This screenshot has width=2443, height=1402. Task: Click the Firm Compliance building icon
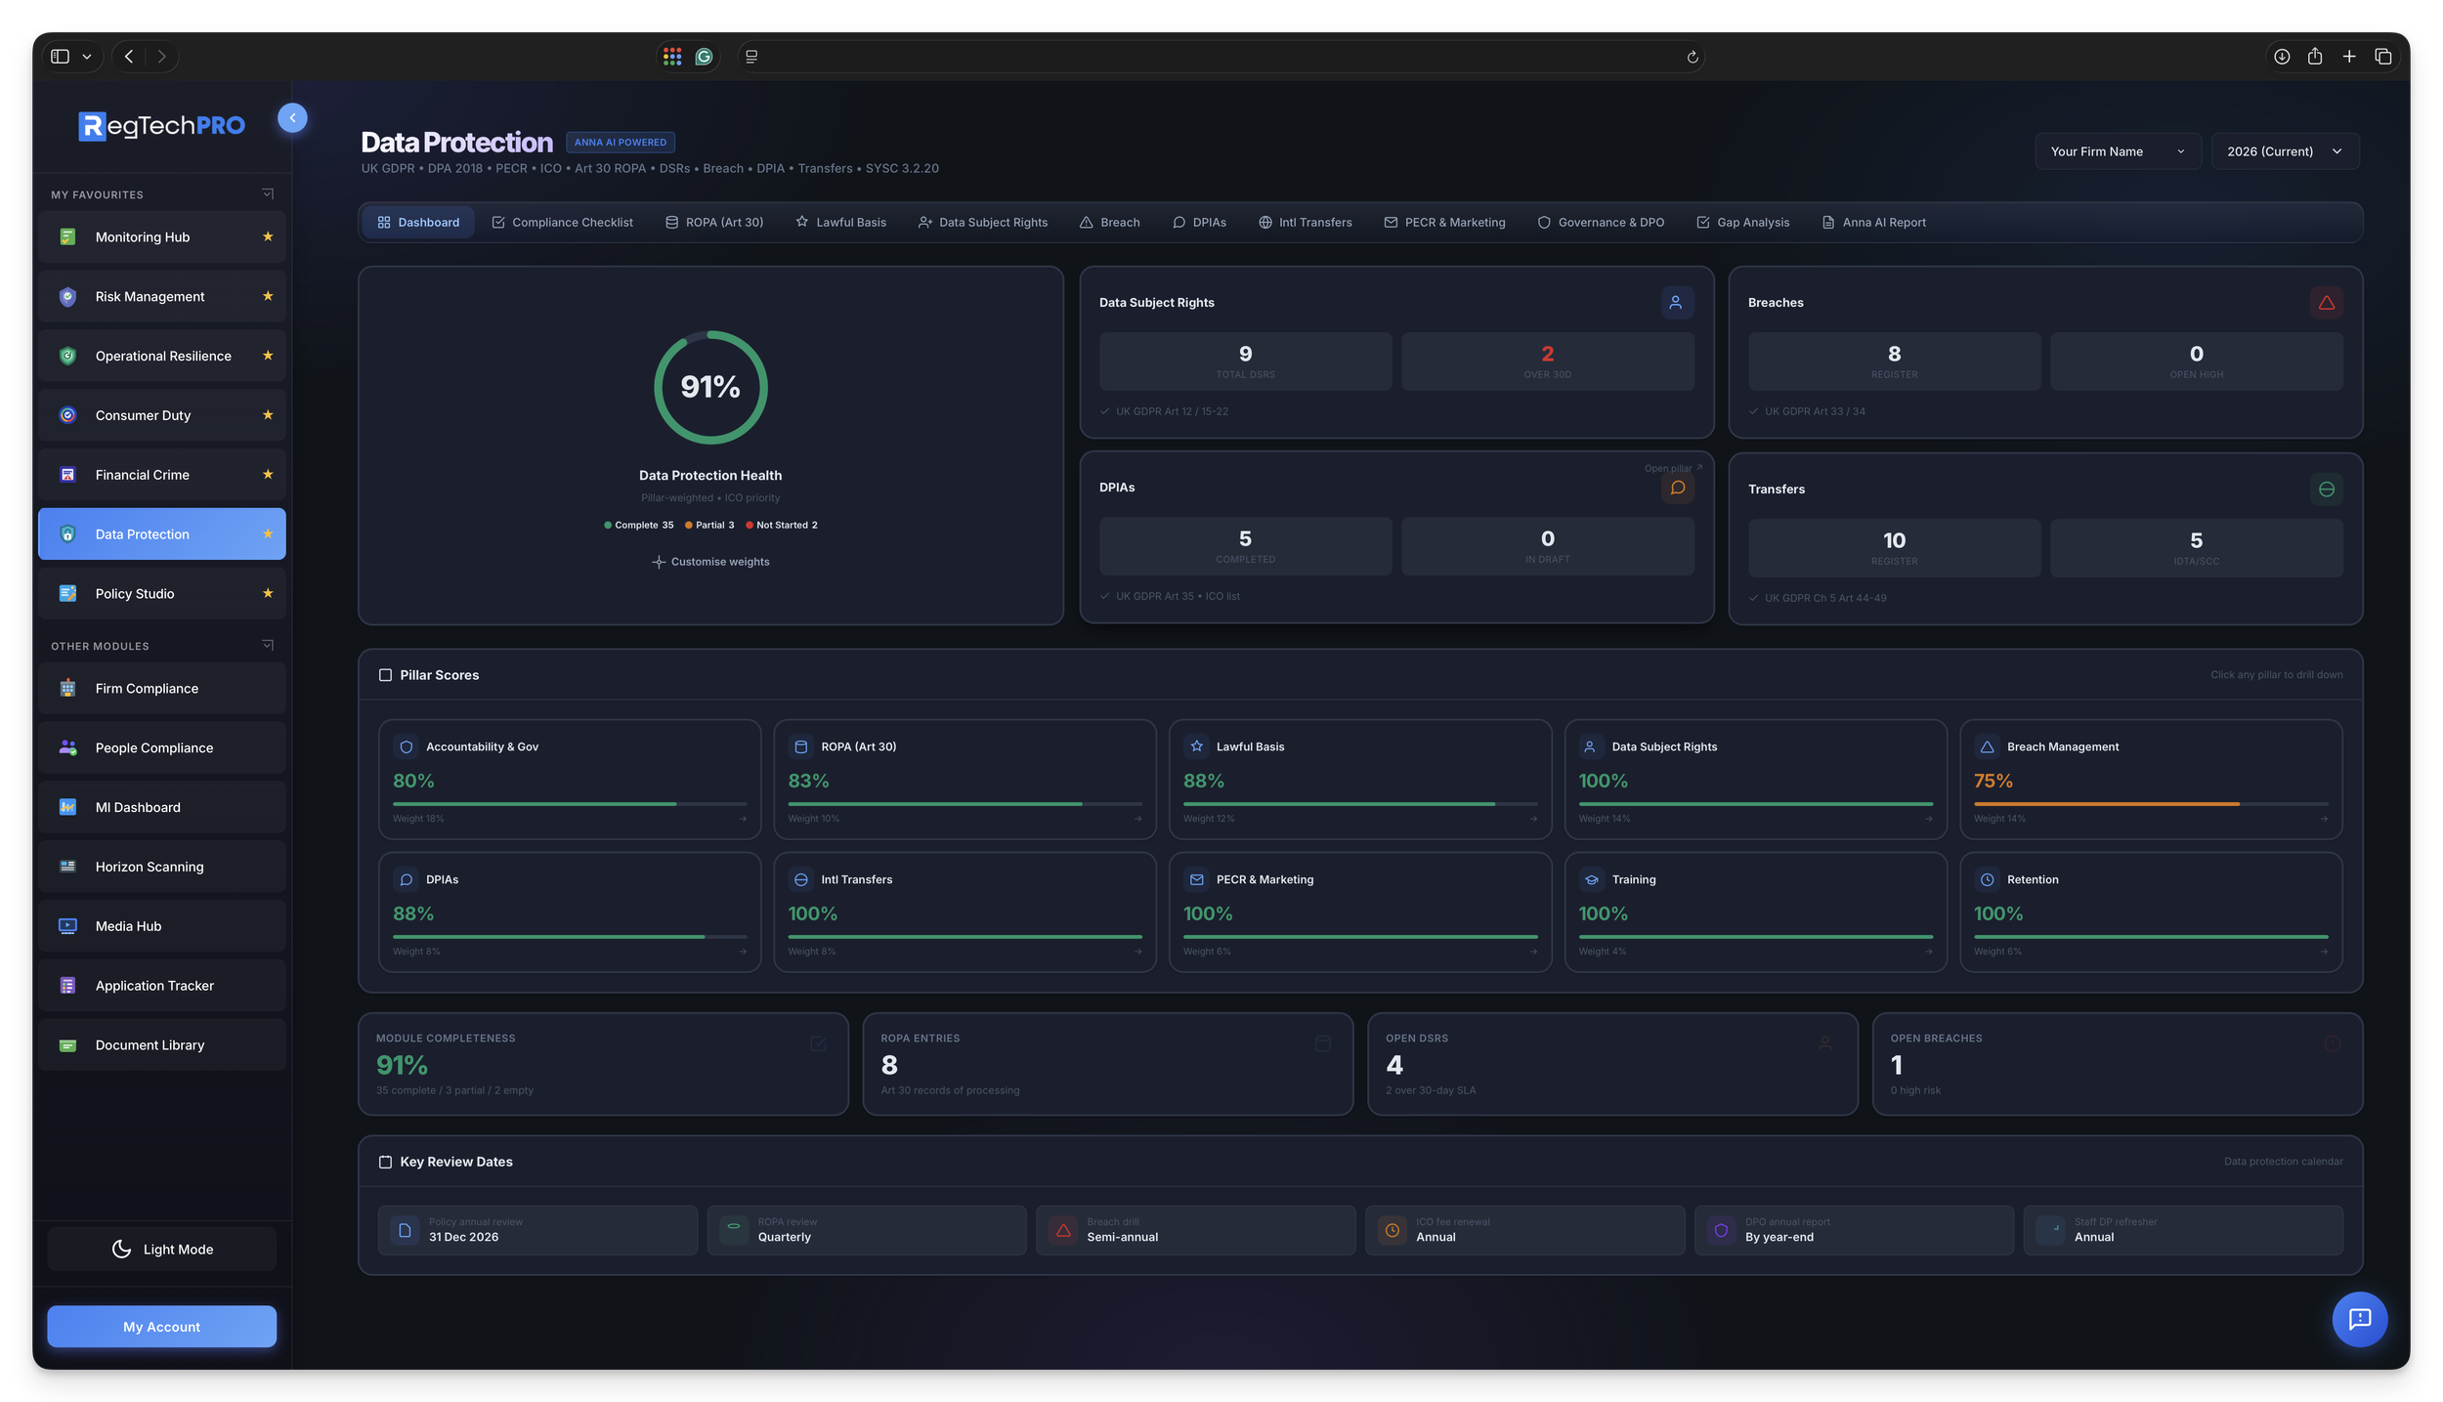click(x=67, y=688)
